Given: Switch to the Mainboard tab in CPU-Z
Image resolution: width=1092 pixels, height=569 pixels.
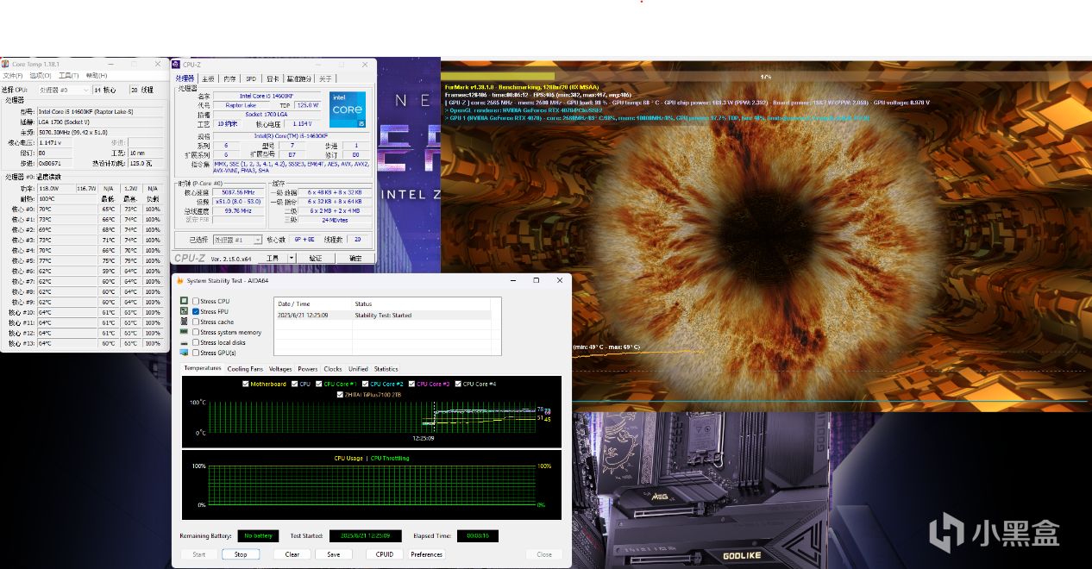Looking at the screenshot, I should pyautogui.click(x=209, y=78).
